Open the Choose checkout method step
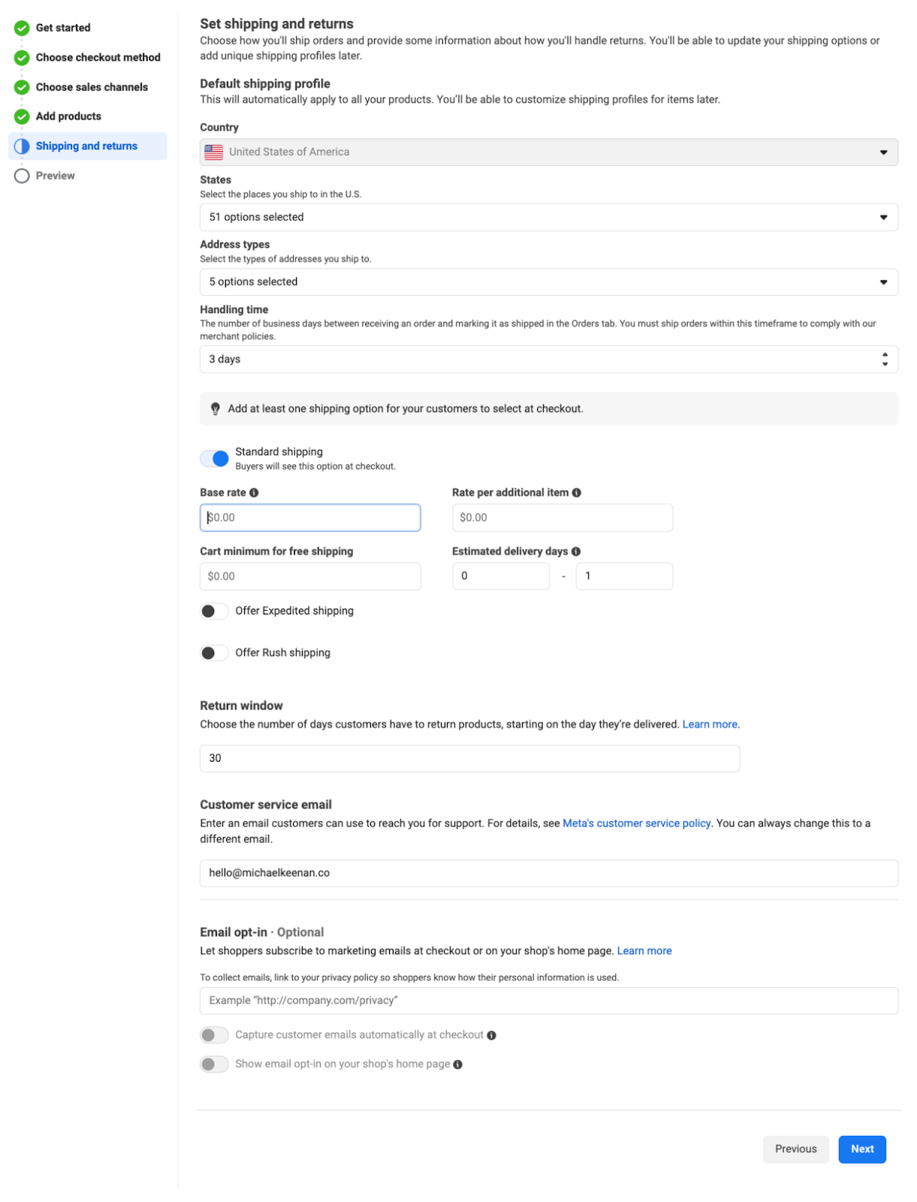Screen dimensions: 917x1202 (x=98, y=57)
